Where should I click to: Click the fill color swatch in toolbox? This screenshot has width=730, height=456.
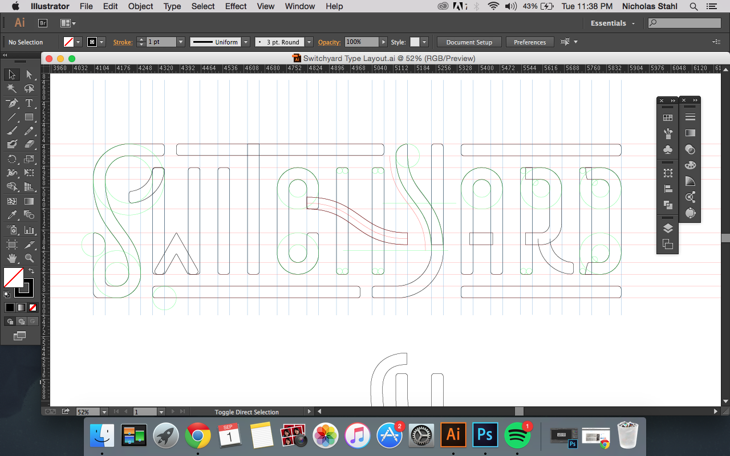tap(14, 278)
